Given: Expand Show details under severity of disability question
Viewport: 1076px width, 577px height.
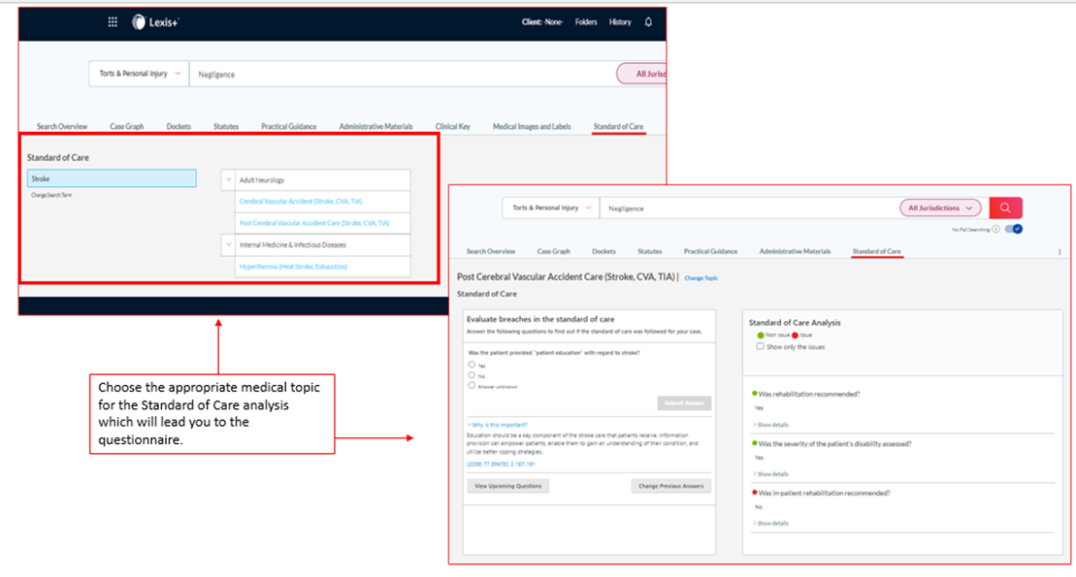Looking at the screenshot, I should 770,474.
